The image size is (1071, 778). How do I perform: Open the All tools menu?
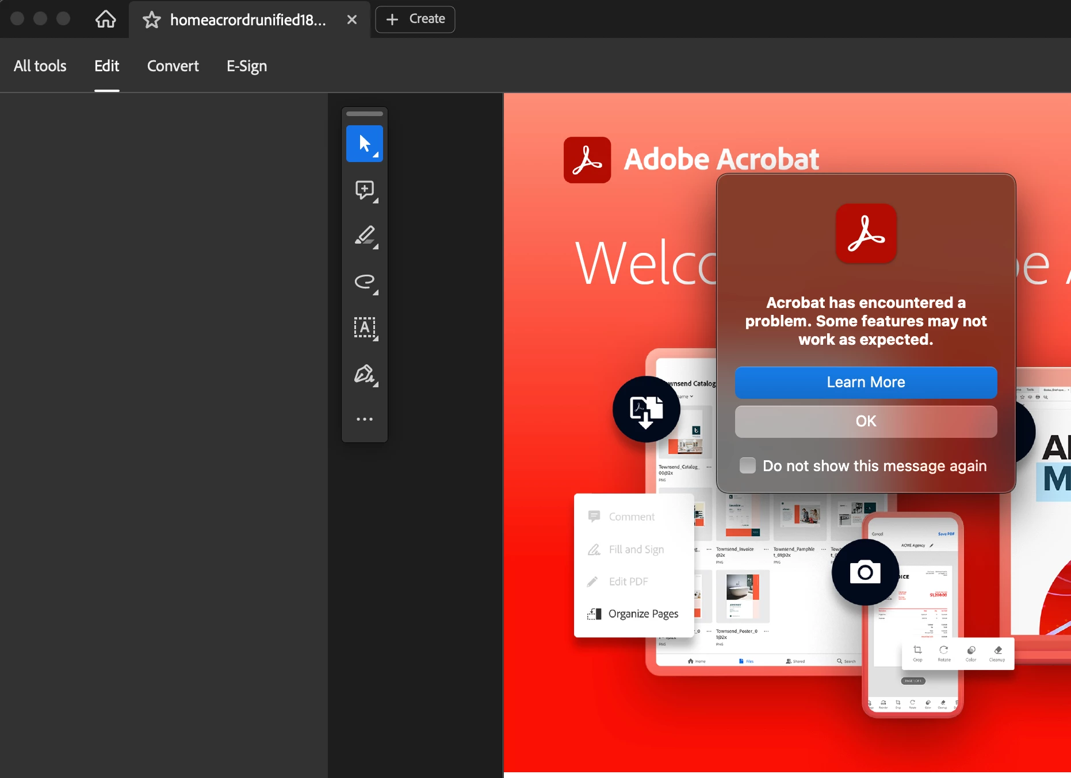(40, 66)
